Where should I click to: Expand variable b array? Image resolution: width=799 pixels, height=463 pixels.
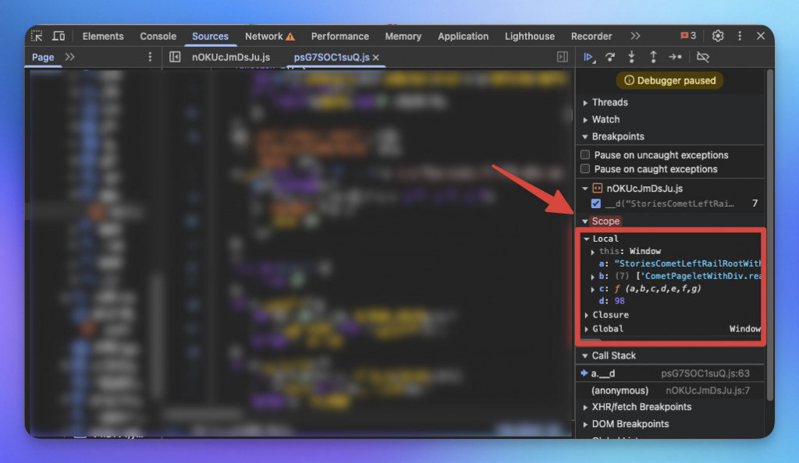[593, 277]
